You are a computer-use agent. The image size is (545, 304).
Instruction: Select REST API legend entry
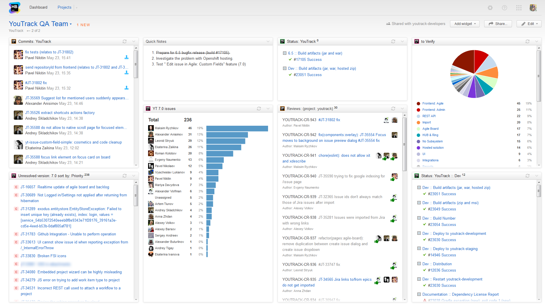tap(429, 116)
